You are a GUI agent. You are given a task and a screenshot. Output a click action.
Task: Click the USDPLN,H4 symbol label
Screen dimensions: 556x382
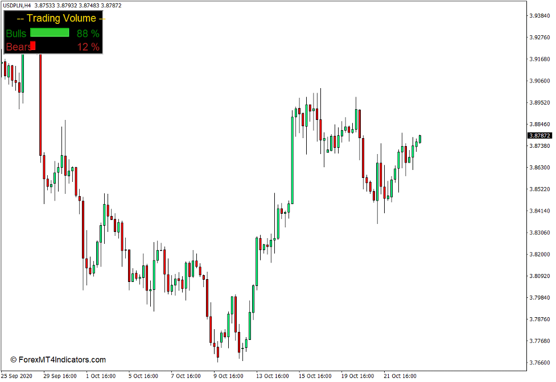pos(16,5)
